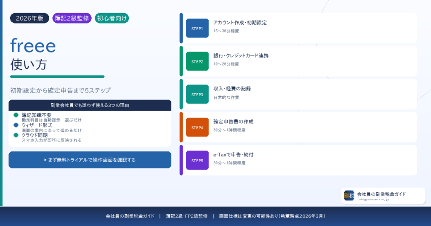Click footer 会社員の副業税金ガイド text

[130, 216]
